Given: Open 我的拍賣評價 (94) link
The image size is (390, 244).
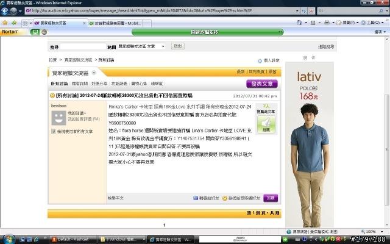Looking at the screenshot, I should click(84, 119).
